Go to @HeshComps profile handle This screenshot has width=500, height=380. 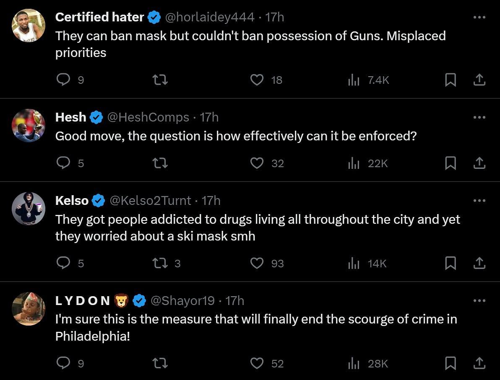click(x=148, y=117)
